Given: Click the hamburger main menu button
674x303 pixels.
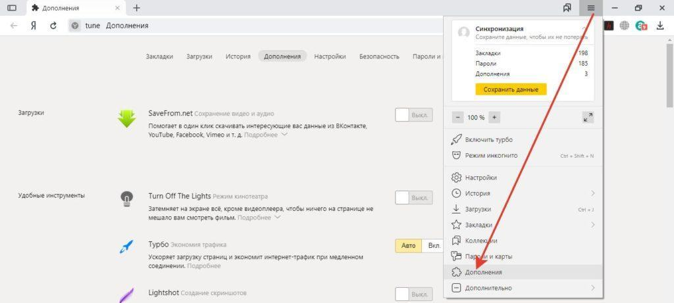Looking at the screenshot, I should click(x=591, y=8).
